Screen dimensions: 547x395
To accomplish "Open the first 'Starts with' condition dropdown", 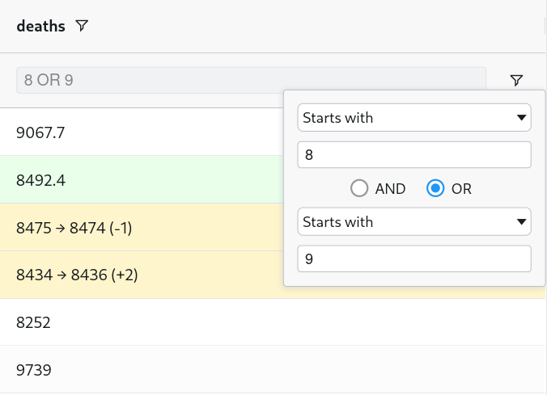I will tap(414, 118).
